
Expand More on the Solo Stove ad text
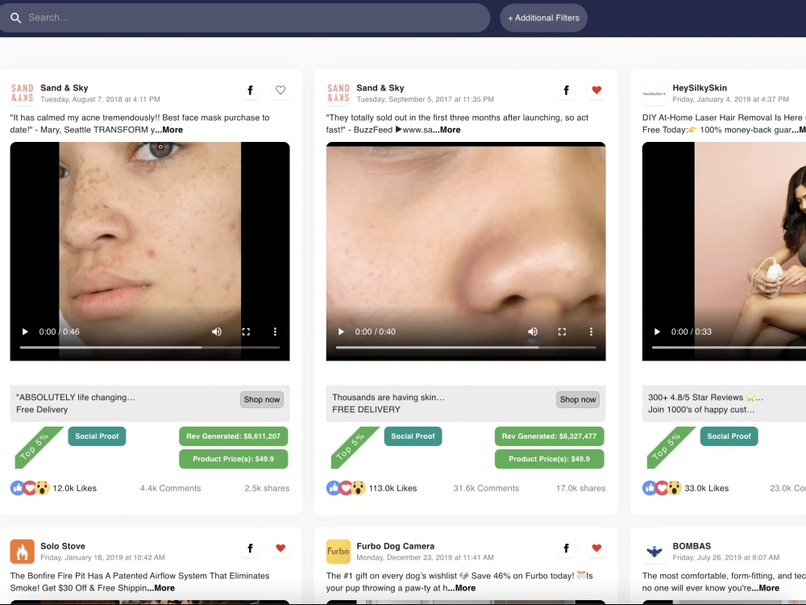[161, 588]
